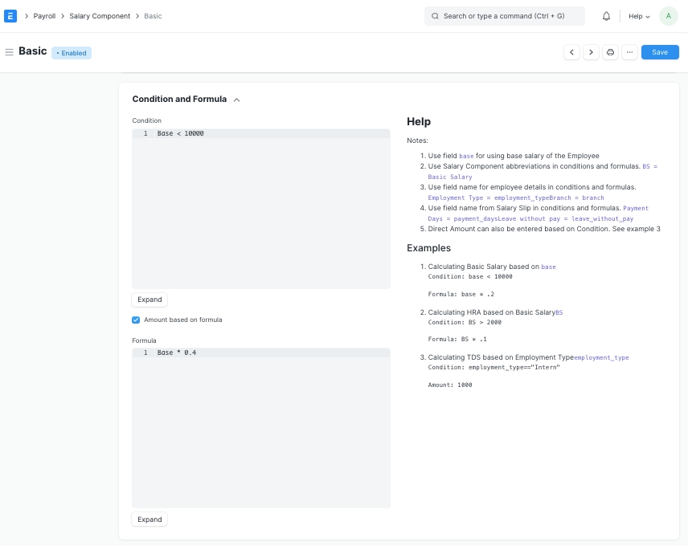This screenshot has width=688, height=546.
Task: Click the Enabled status badge
Action: coord(72,53)
